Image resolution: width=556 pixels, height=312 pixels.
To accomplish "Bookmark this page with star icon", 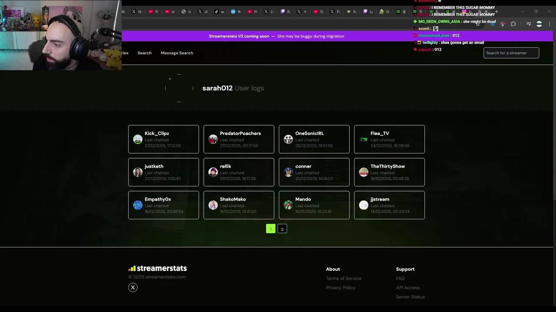I will pos(477,24).
